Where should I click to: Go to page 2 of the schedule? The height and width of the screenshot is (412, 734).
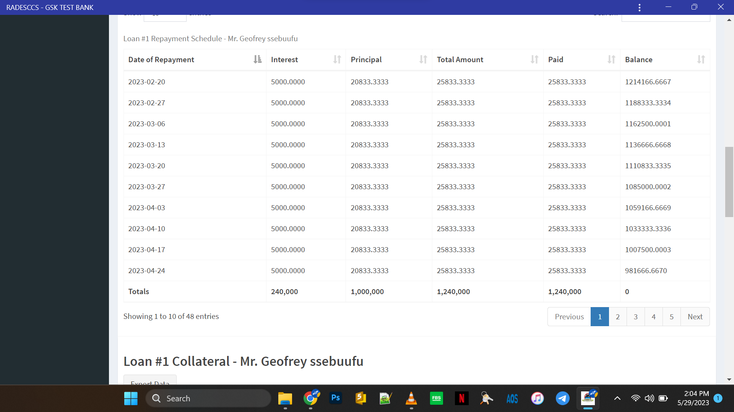(x=617, y=317)
